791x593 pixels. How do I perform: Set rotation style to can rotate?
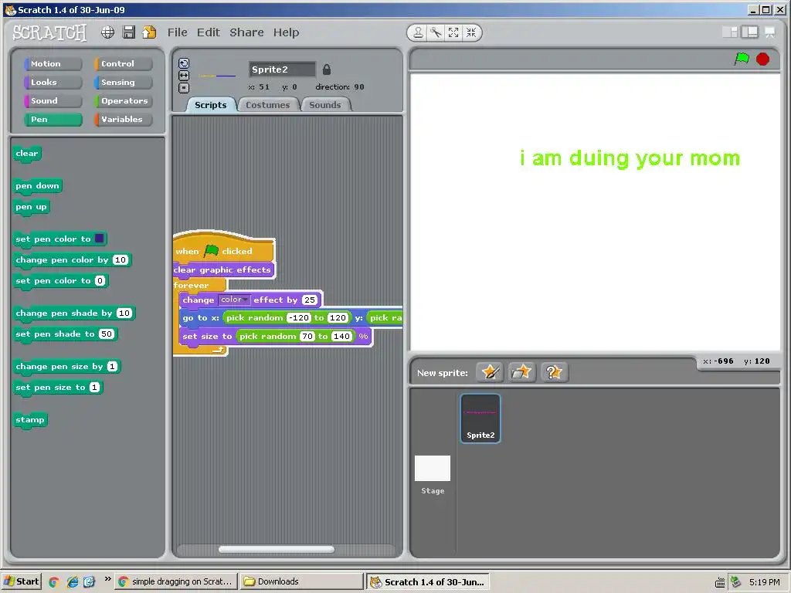click(x=184, y=63)
